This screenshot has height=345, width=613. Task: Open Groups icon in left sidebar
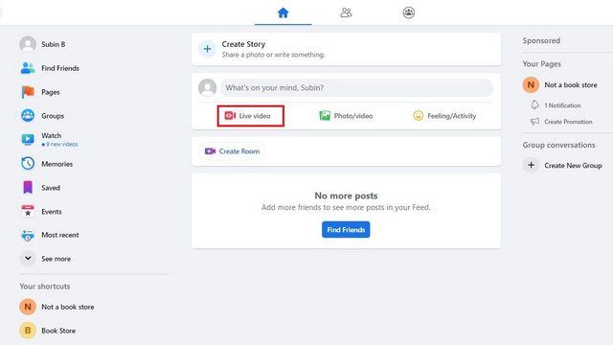pyautogui.click(x=28, y=116)
